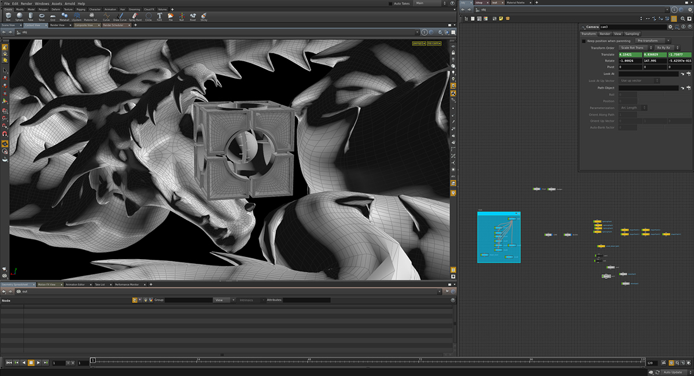The width and height of the screenshot is (694, 376).
Task: Switch to the Animation Editor tab
Action: (75, 285)
